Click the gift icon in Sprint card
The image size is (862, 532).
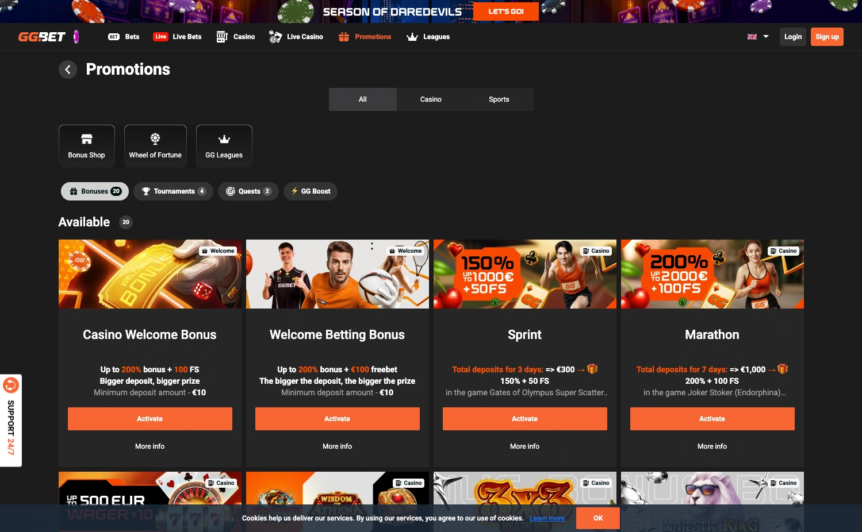tap(592, 369)
